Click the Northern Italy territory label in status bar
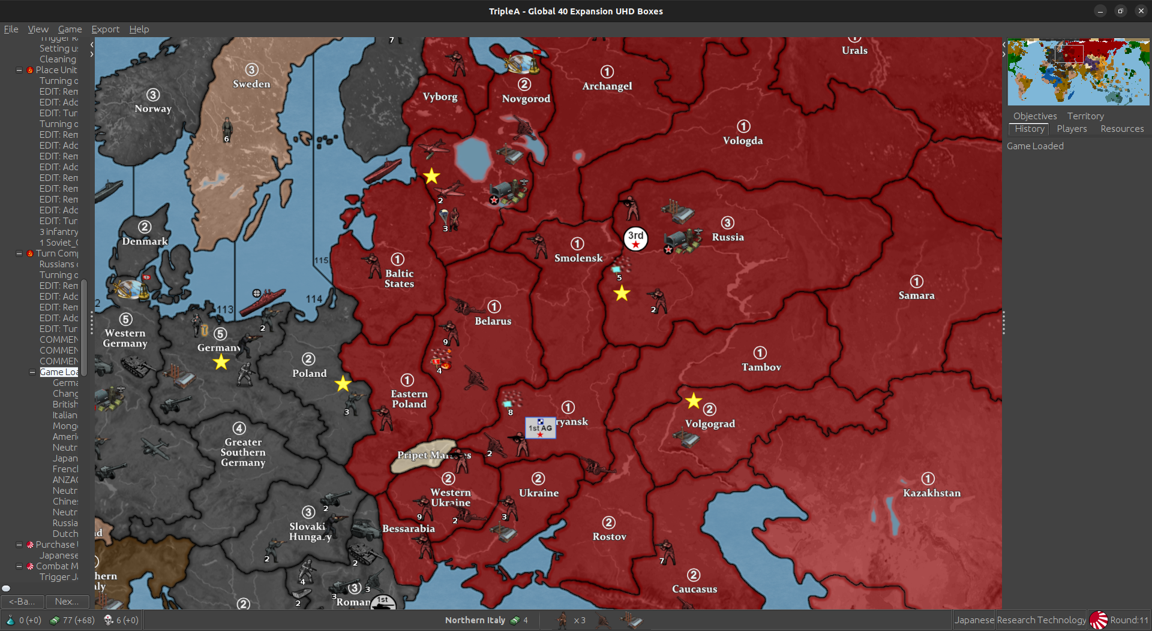1152x631 pixels. pos(475,620)
